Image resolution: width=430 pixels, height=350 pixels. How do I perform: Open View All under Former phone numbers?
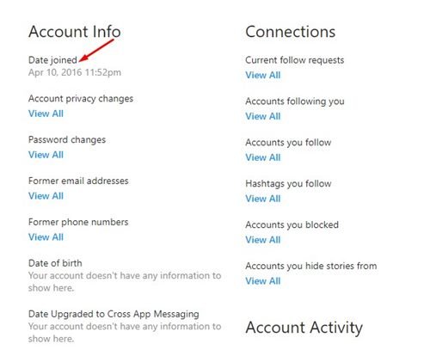pos(46,237)
